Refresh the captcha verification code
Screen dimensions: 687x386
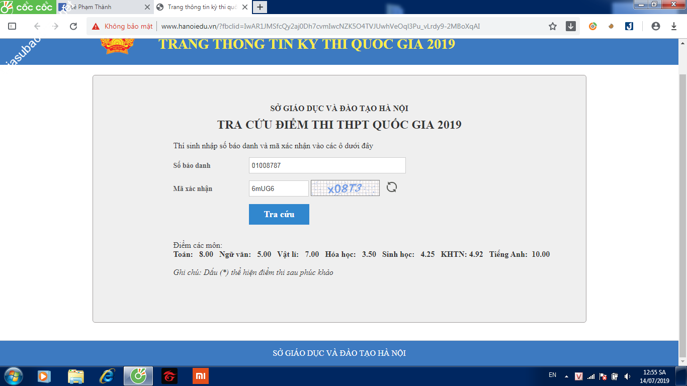[391, 187]
